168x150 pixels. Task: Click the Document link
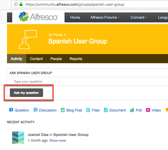pyautogui.click(x=117, y=110)
